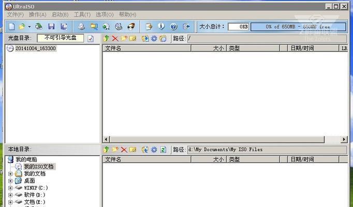The image size is (353, 207).
Task: Expand the 软件 (D:) drive node
Action: (x=10, y=195)
